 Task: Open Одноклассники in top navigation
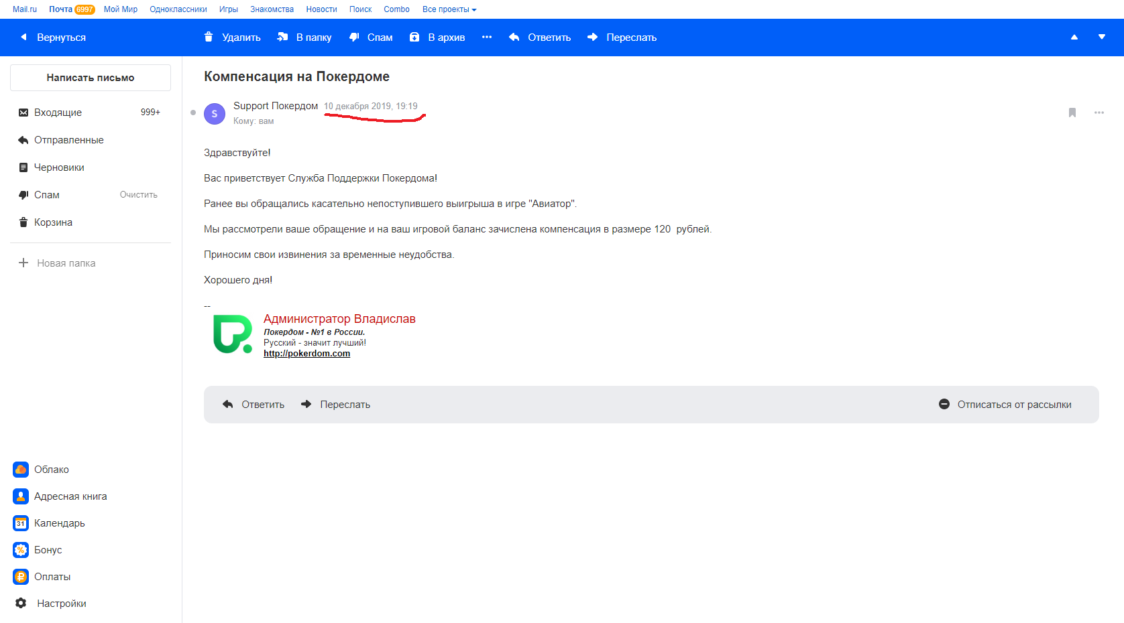[x=178, y=9]
